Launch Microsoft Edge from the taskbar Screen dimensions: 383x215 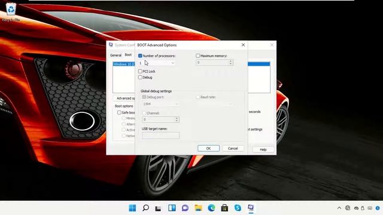click(x=211, y=208)
